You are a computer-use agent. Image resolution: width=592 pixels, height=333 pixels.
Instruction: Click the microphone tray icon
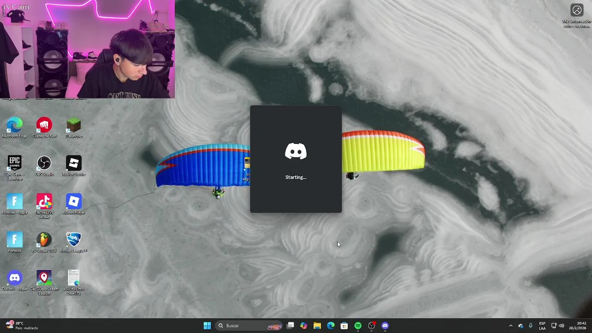click(530, 326)
